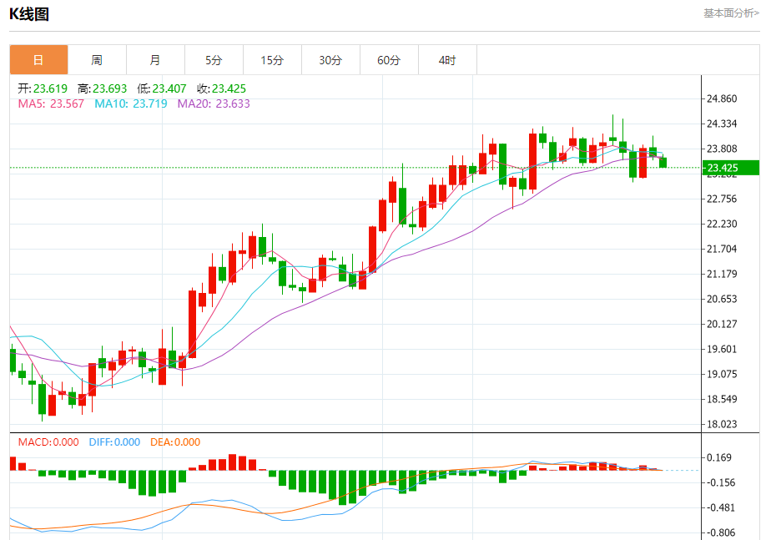Click the 18.549 price axis label
The image size is (761, 540).
click(x=722, y=399)
